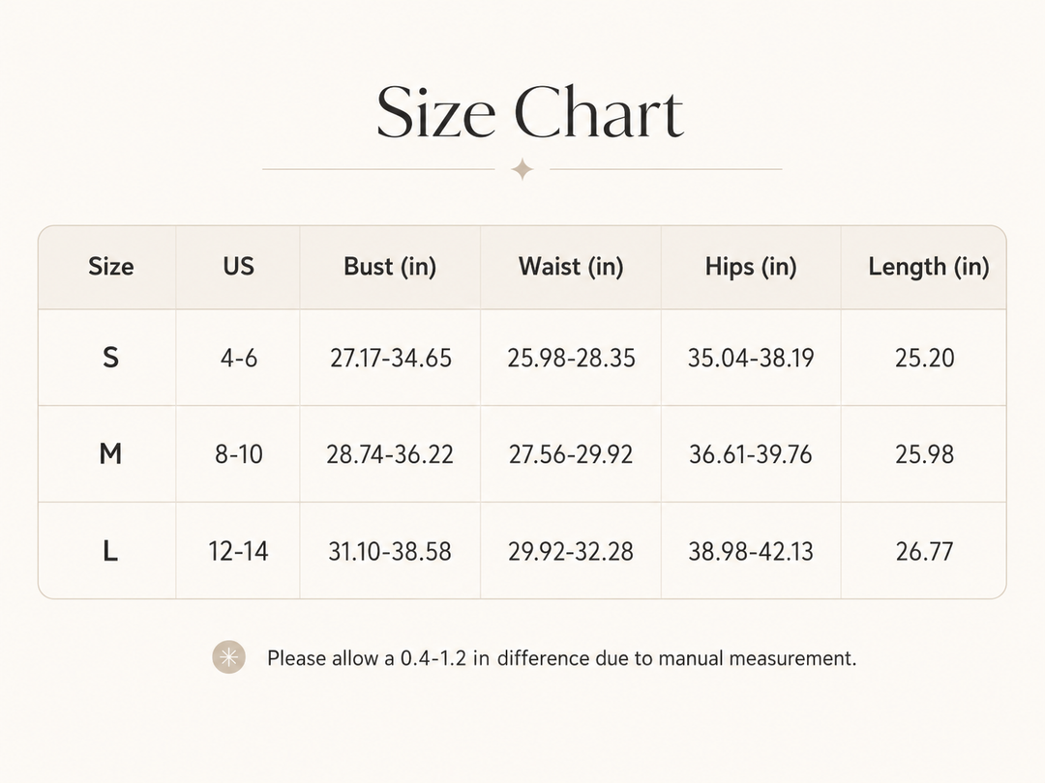Select the M size row label
This screenshot has height=783, width=1045.
point(110,454)
